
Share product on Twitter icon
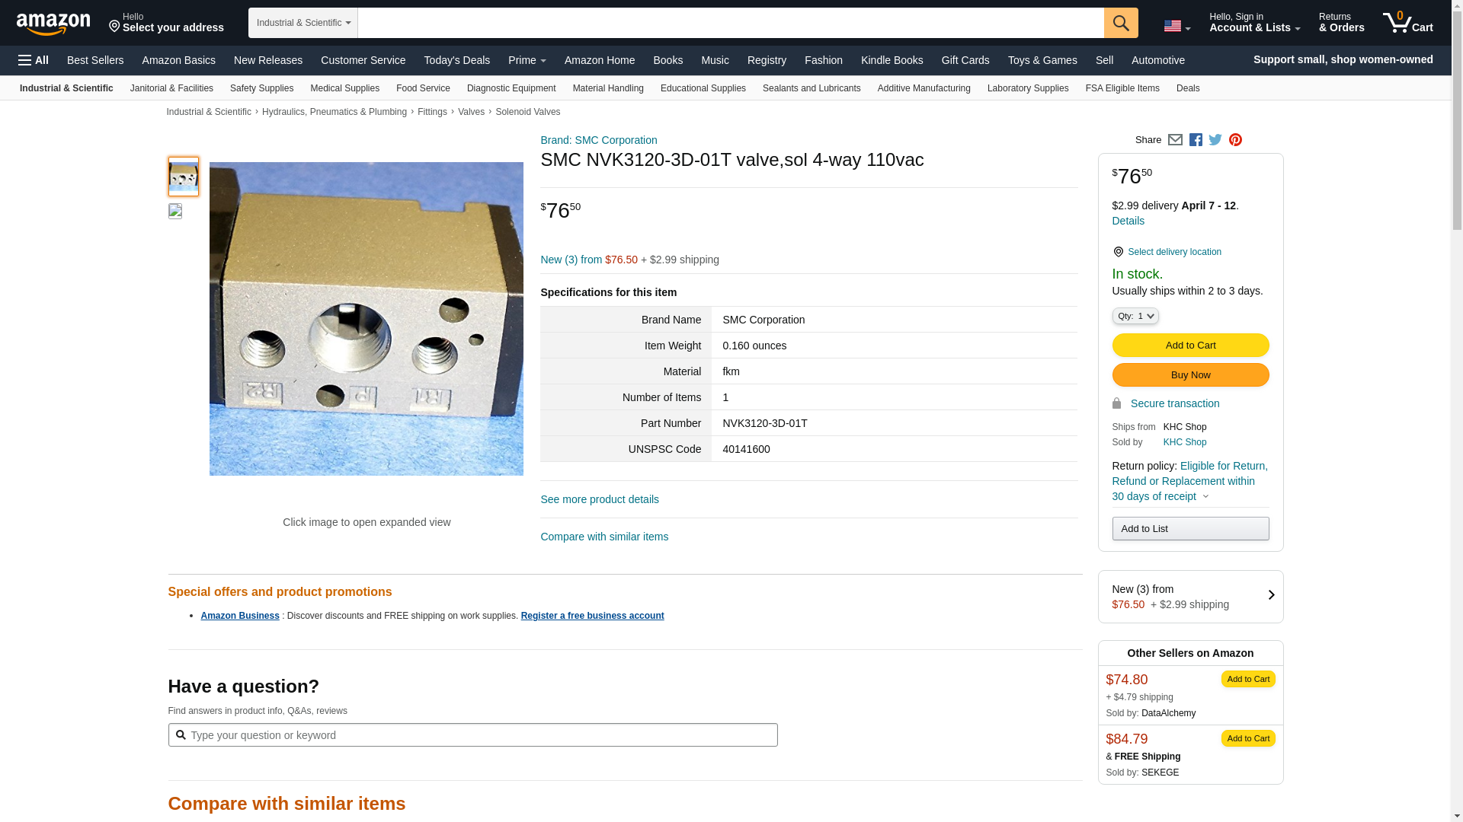tap(1215, 140)
